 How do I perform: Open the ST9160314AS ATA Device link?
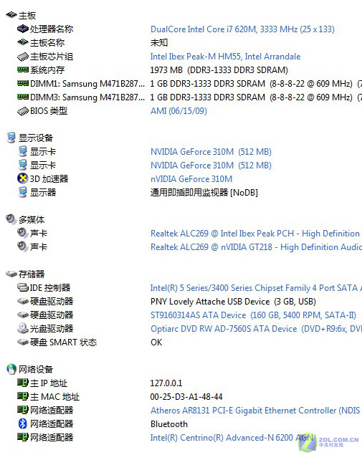(x=253, y=315)
